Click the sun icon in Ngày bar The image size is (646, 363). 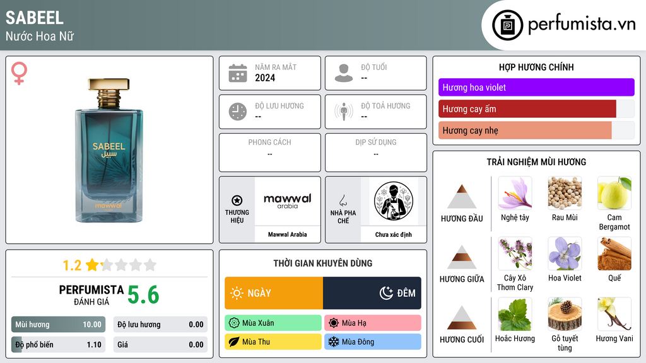[x=237, y=293]
